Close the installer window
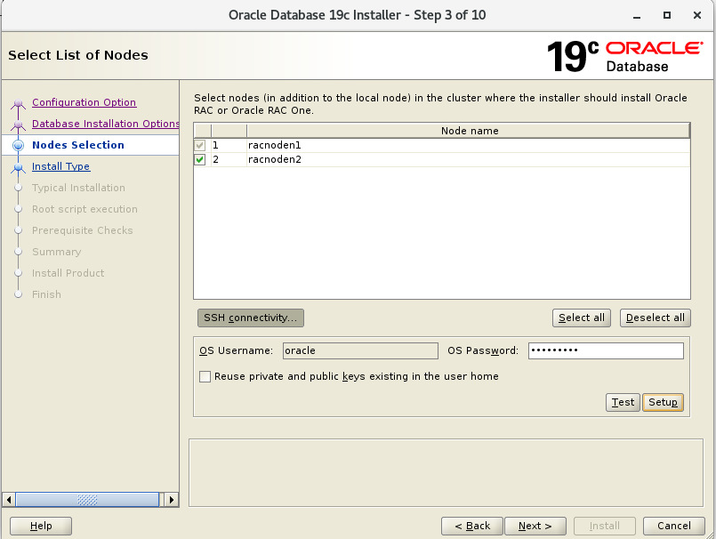716x539 pixels. (697, 15)
